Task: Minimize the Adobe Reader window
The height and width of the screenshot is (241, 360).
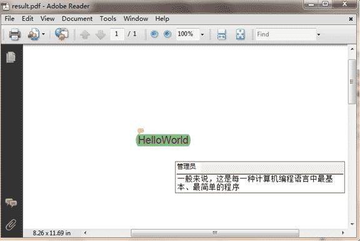Action: 311,4
